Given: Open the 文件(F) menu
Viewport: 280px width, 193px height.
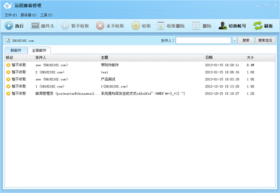Looking at the screenshot, I should pyautogui.click(x=11, y=15).
